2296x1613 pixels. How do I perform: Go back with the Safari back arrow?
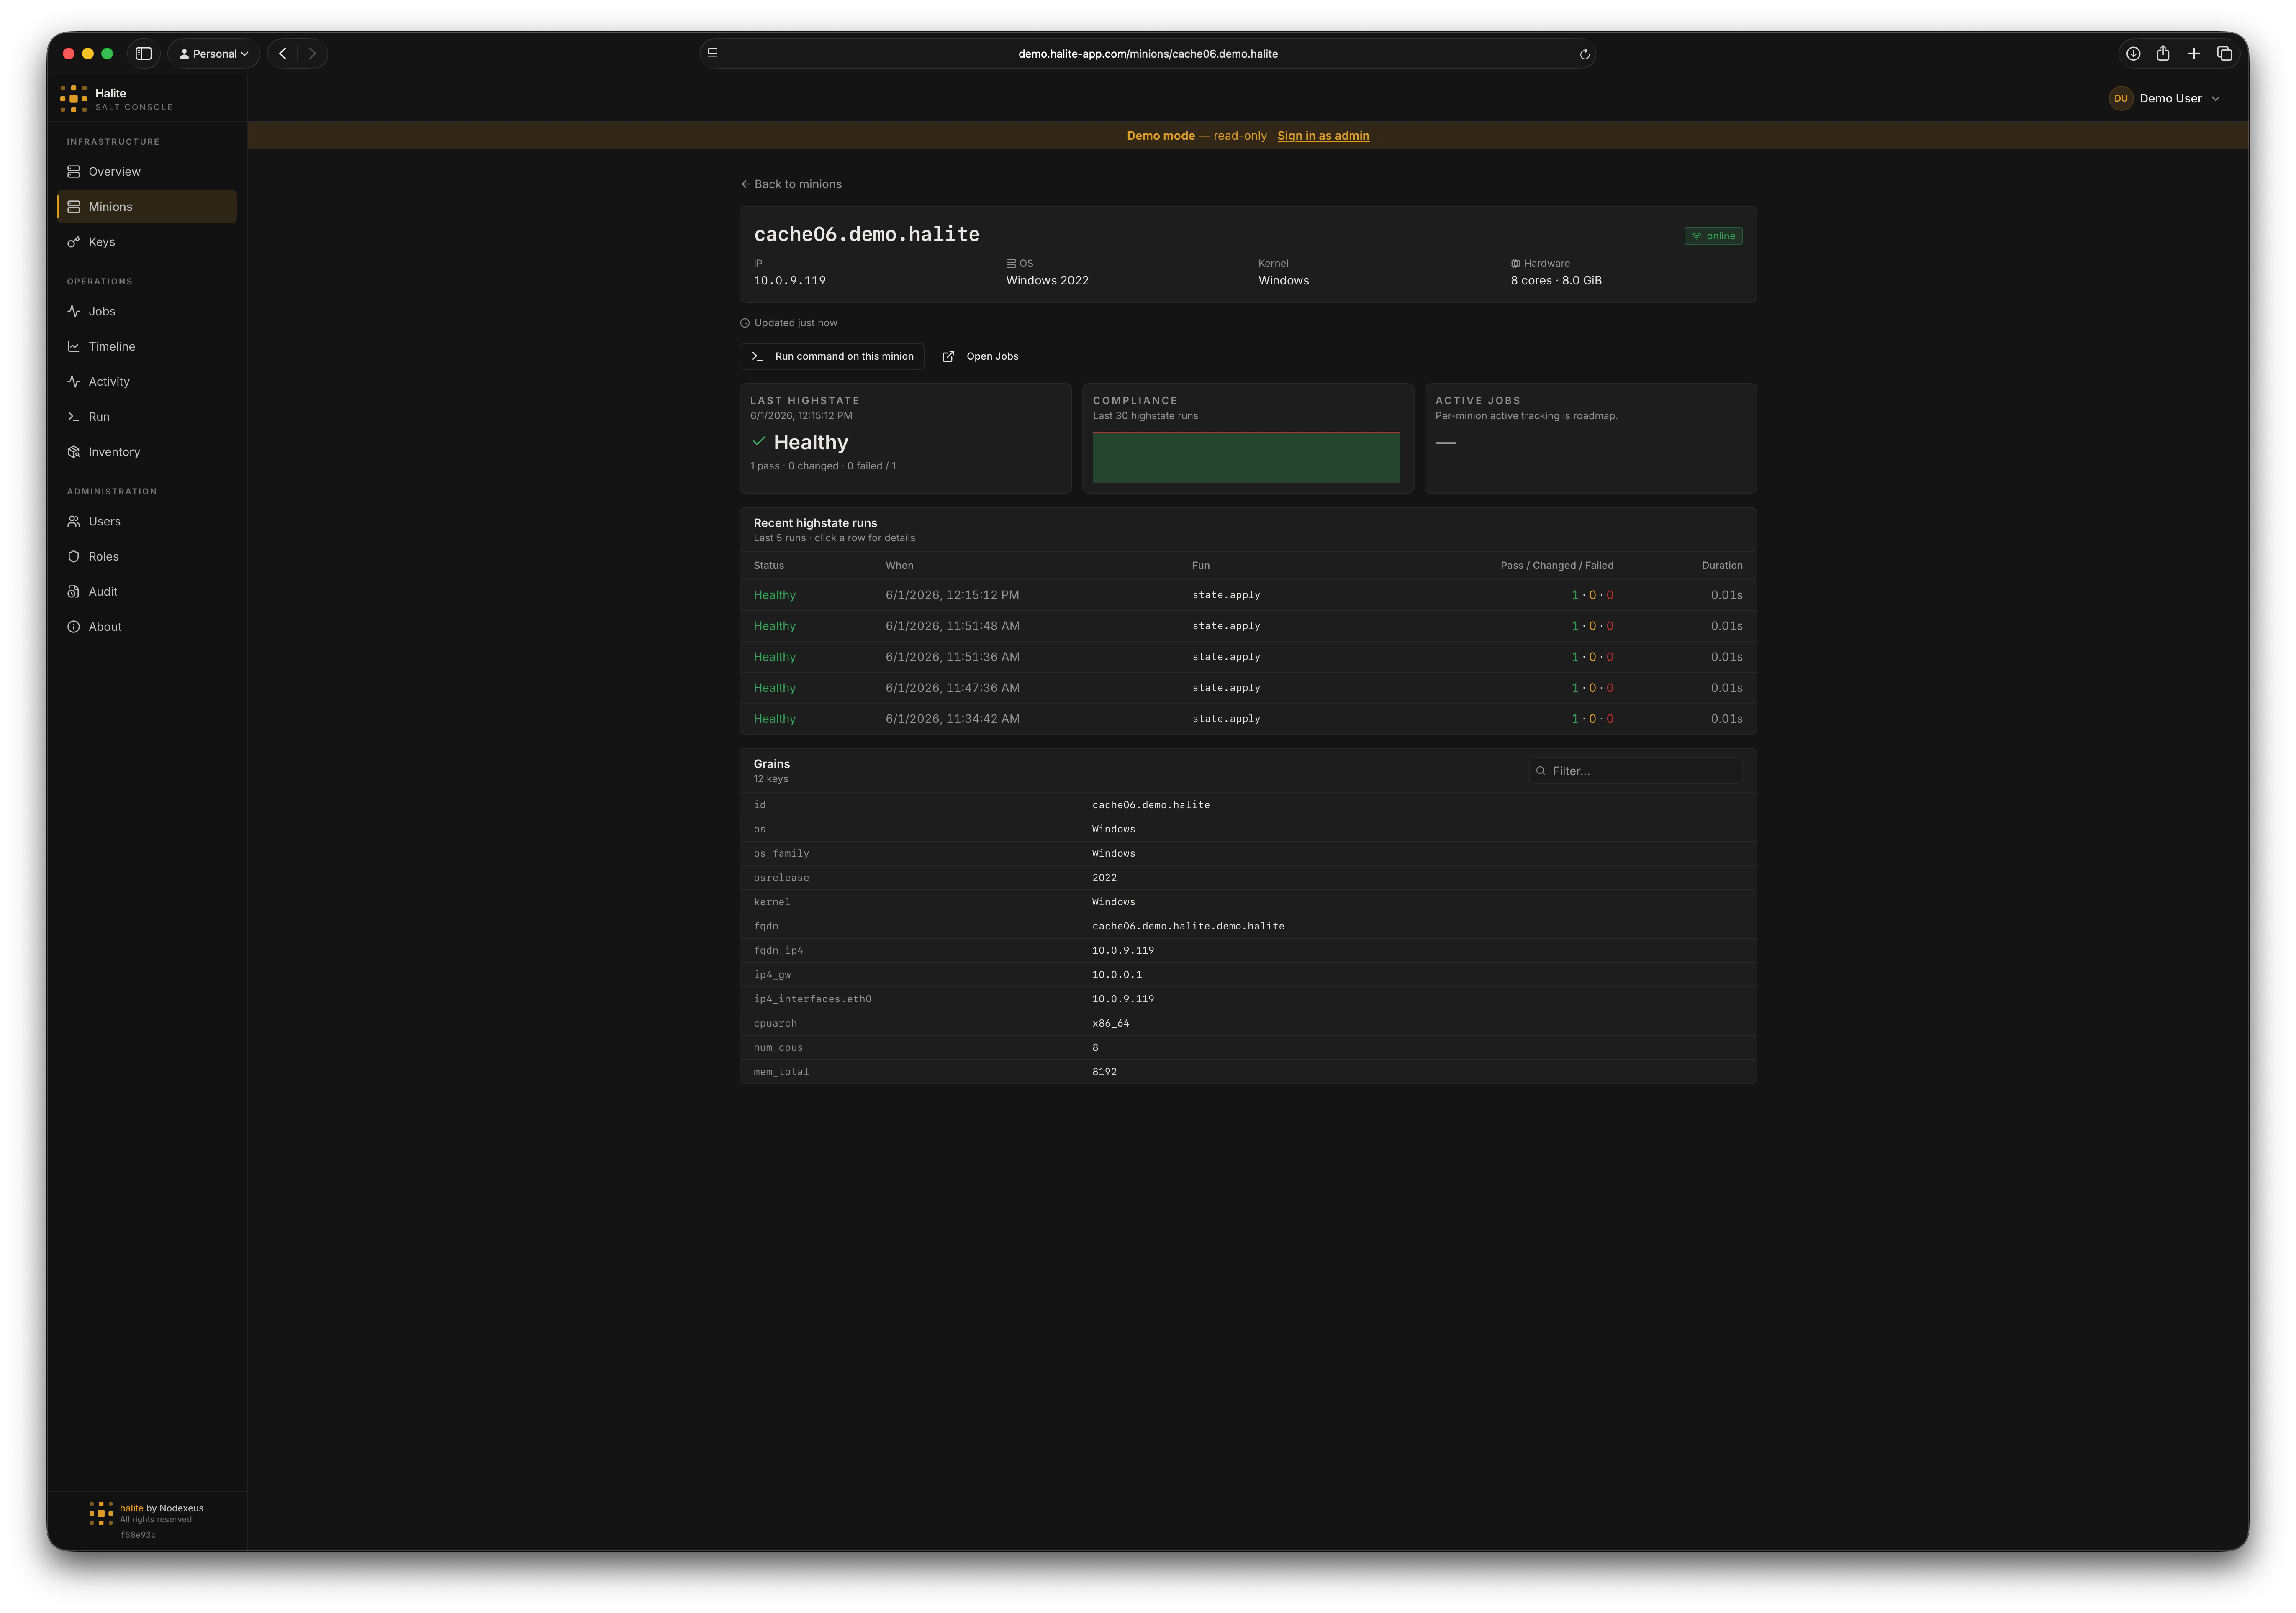283,54
